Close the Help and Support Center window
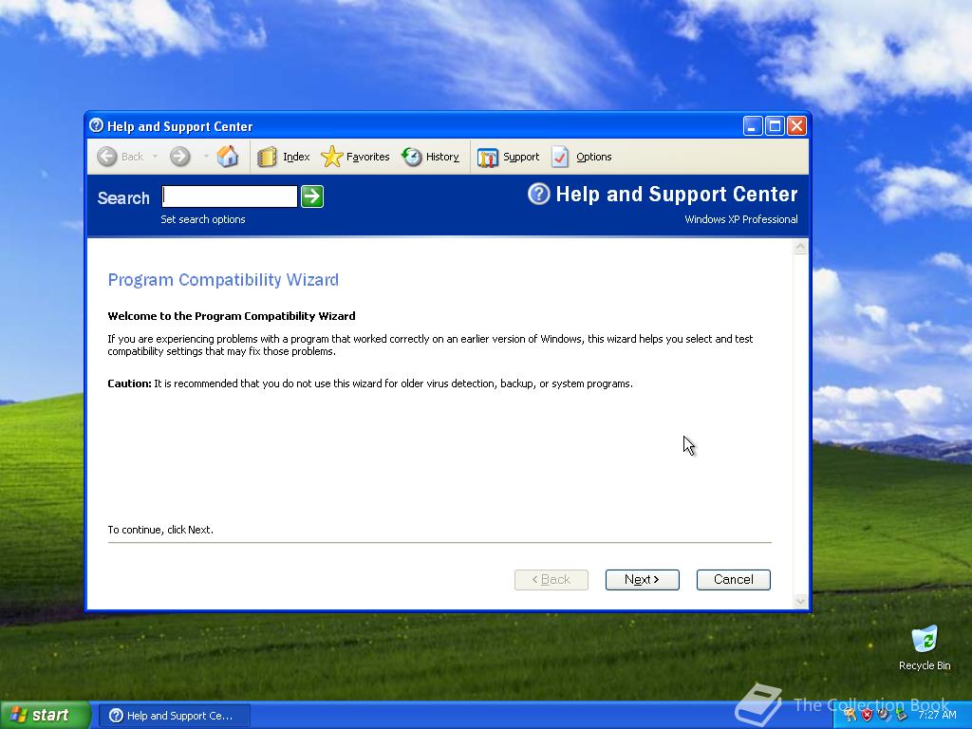 pos(796,126)
